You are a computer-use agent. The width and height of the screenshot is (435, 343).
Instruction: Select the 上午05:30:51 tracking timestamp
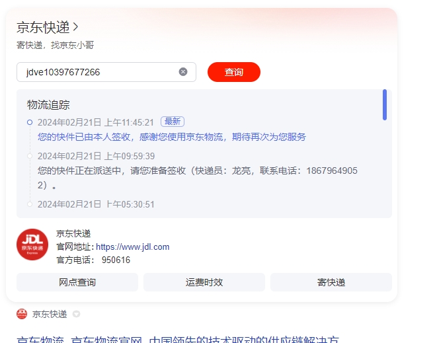pyautogui.click(x=96, y=204)
